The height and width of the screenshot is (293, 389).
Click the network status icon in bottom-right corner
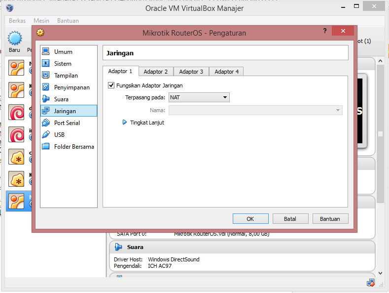(371, 283)
